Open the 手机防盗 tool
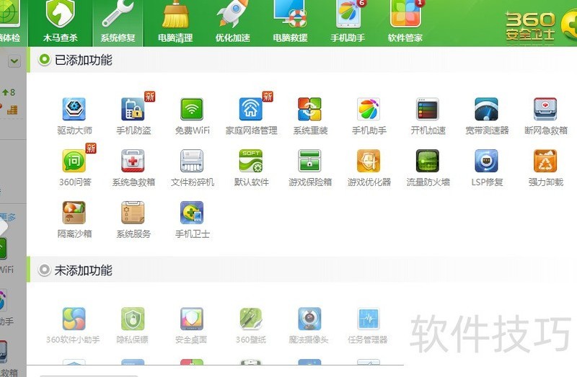 tap(133, 116)
